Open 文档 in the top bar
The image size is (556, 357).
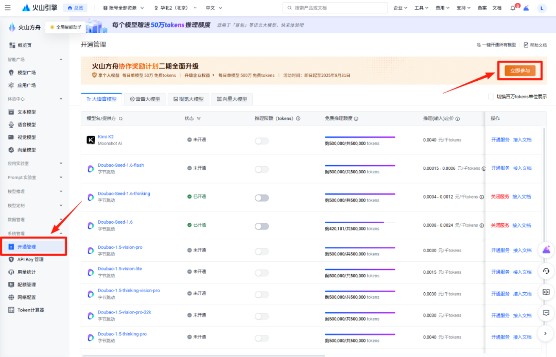(x=497, y=8)
